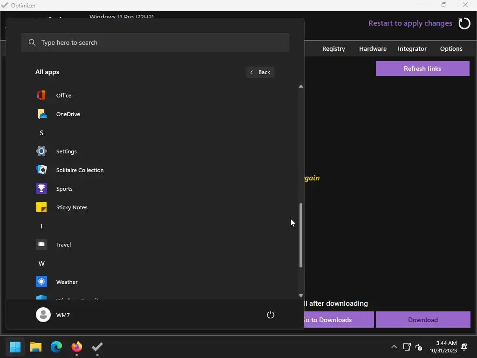
Task: Click the All apps heading
Action: (47, 72)
